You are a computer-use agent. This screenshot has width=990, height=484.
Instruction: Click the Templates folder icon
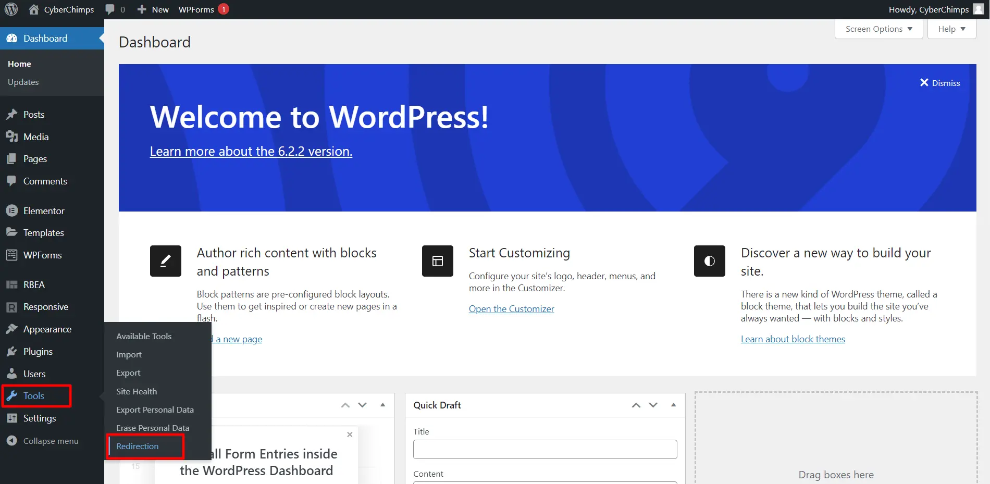12,233
